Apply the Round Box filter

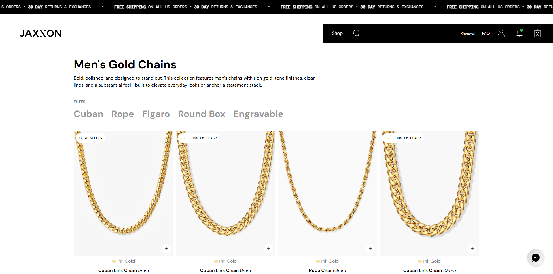(202, 114)
